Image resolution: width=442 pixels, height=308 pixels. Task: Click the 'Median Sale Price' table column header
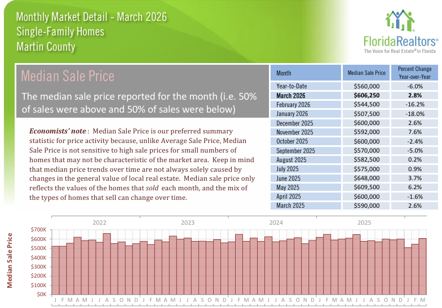pyautogui.click(x=366, y=73)
